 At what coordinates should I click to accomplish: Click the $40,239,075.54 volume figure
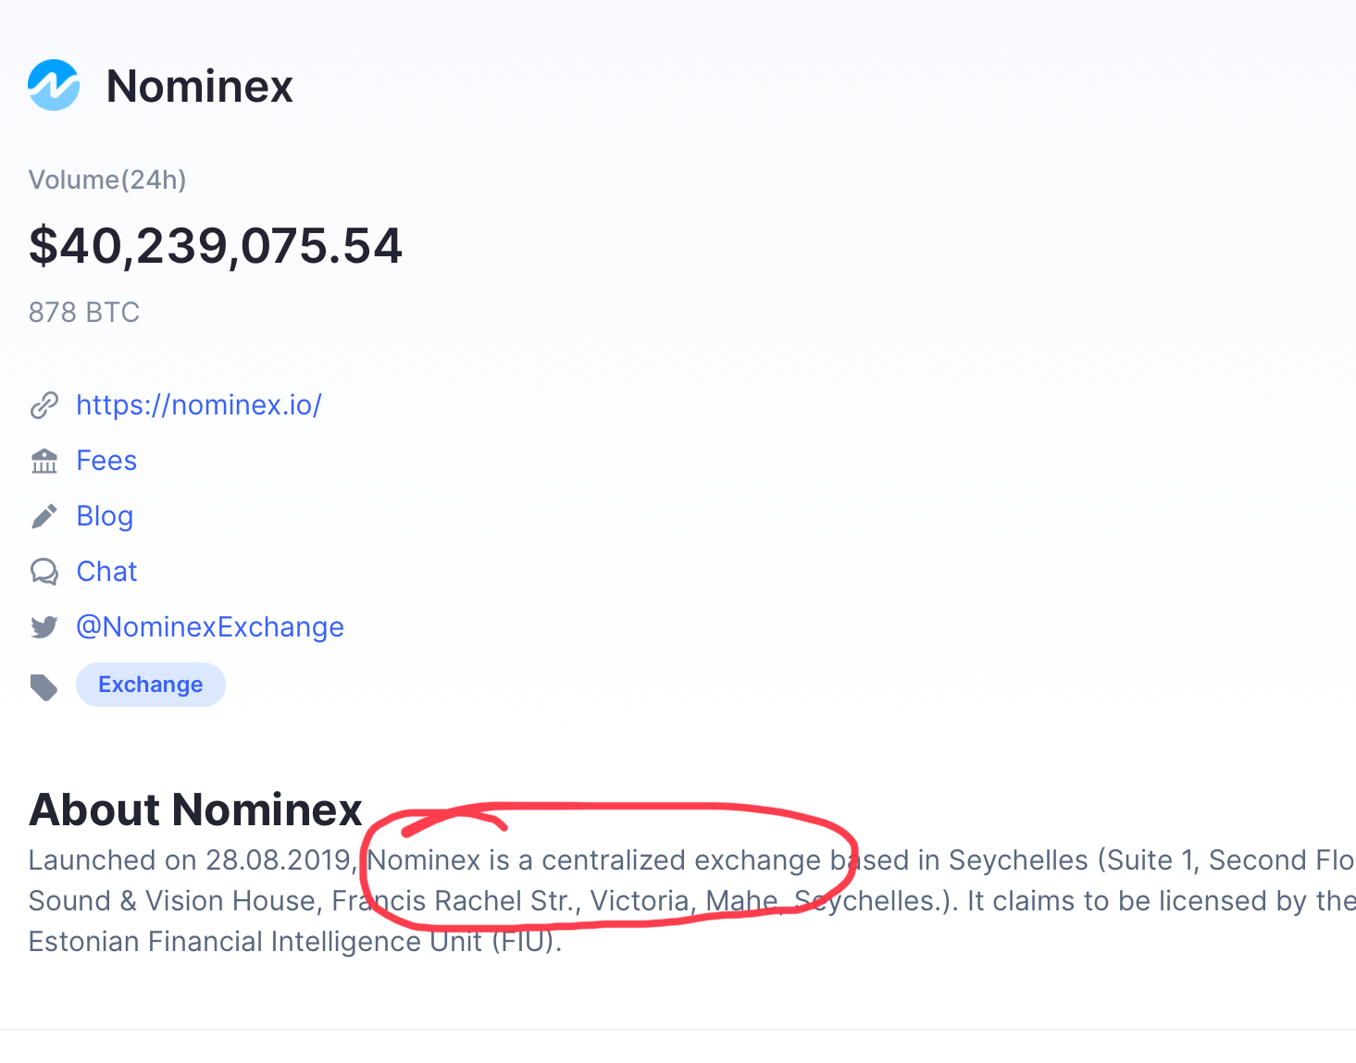[x=216, y=246]
